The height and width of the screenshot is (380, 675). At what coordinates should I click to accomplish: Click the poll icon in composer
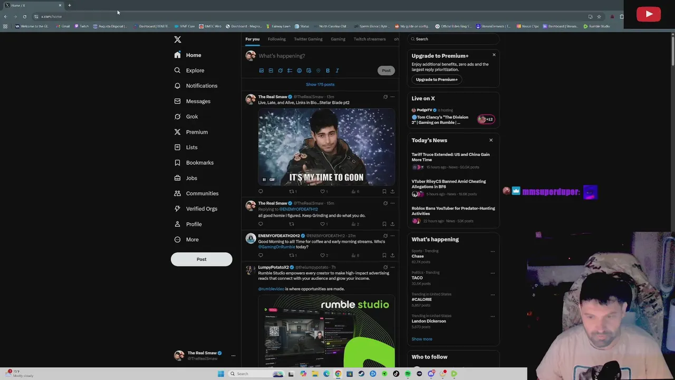290,71
